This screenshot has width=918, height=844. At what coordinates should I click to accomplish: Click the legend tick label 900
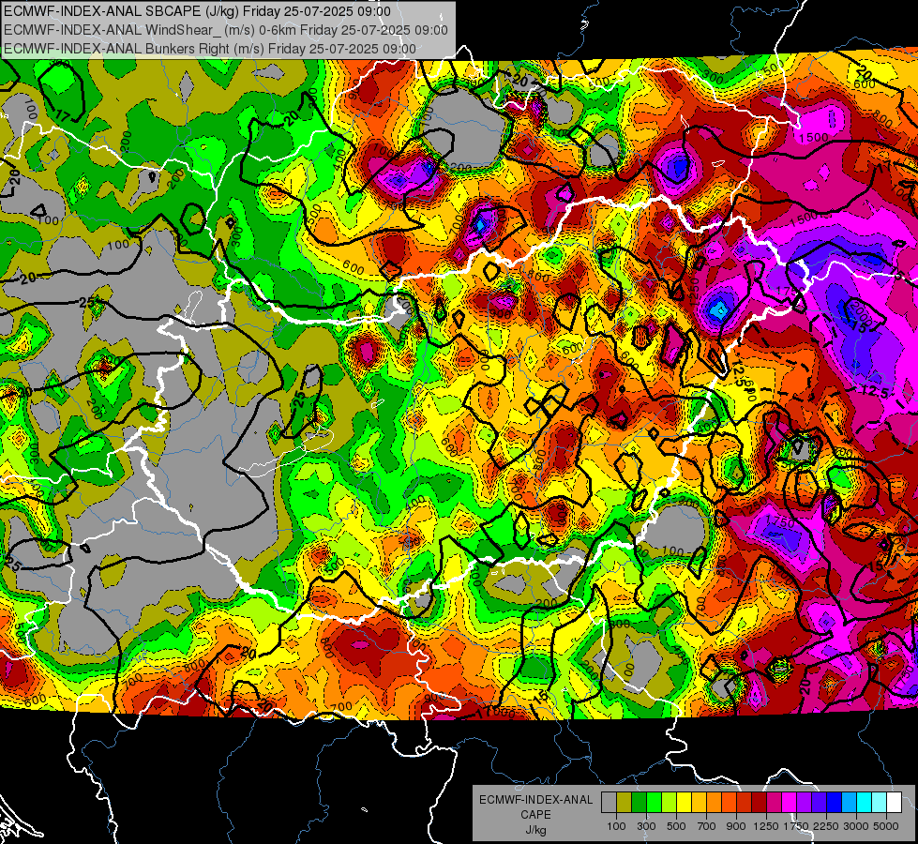736,826
